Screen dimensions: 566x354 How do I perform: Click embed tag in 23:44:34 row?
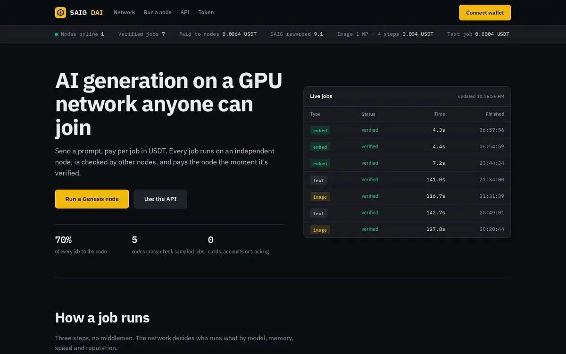(x=320, y=164)
